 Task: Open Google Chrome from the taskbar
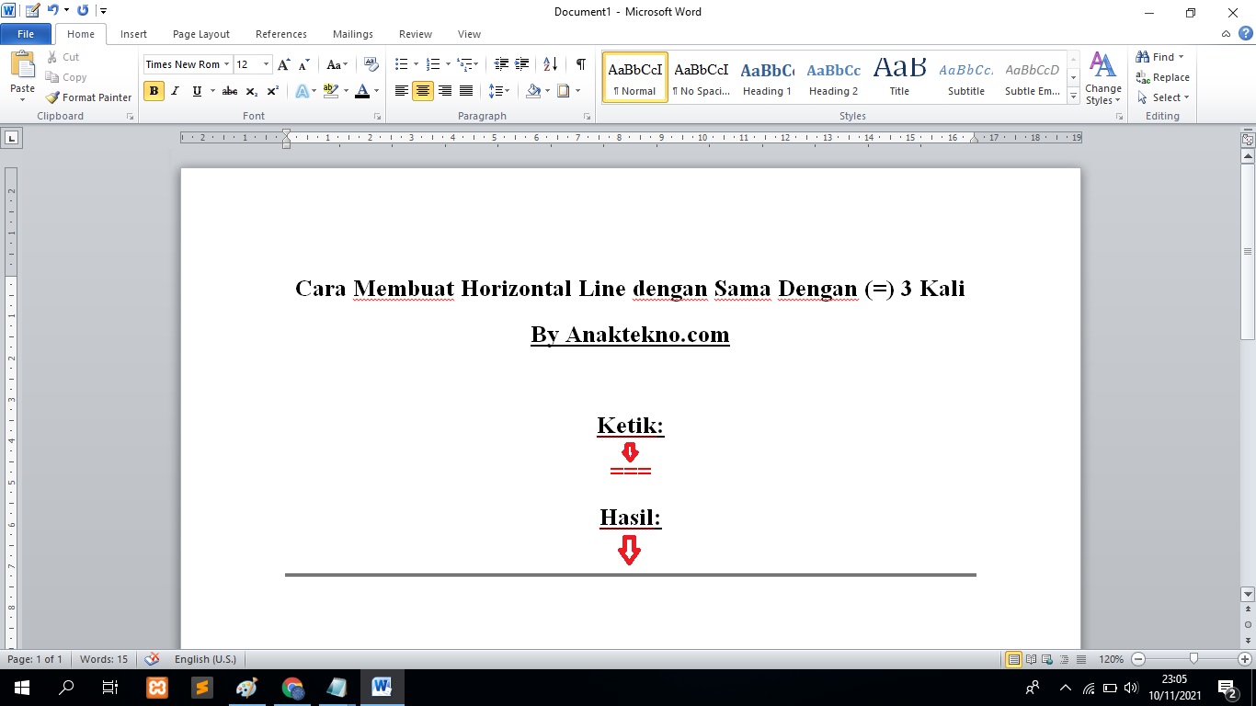pyautogui.click(x=292, y=688)
